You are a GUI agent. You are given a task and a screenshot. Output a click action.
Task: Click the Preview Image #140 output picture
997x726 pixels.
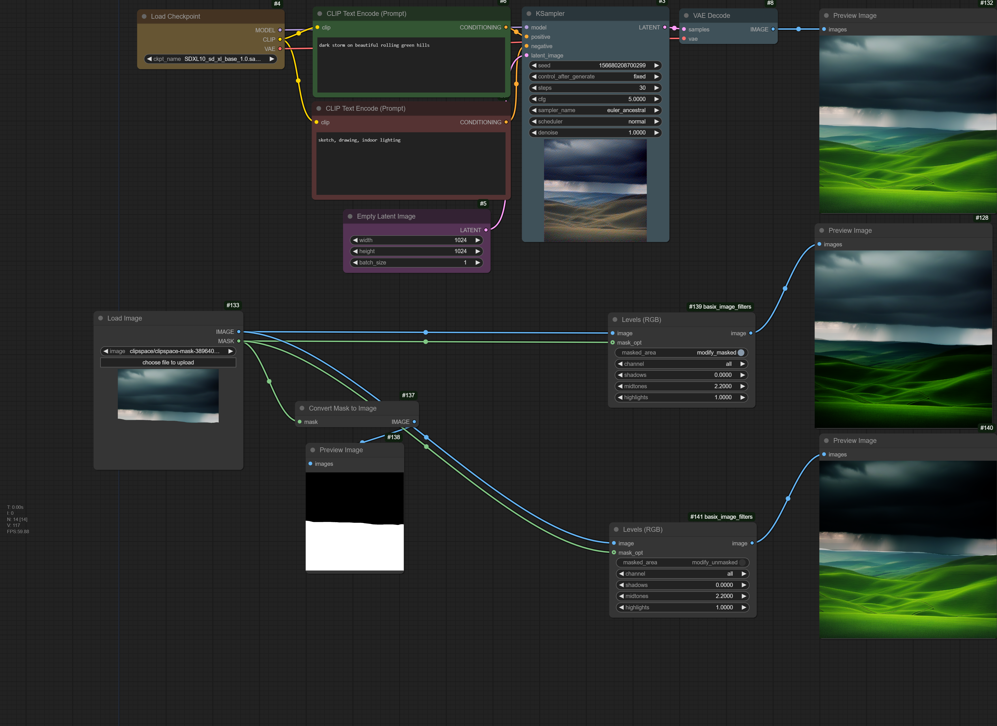908,549
